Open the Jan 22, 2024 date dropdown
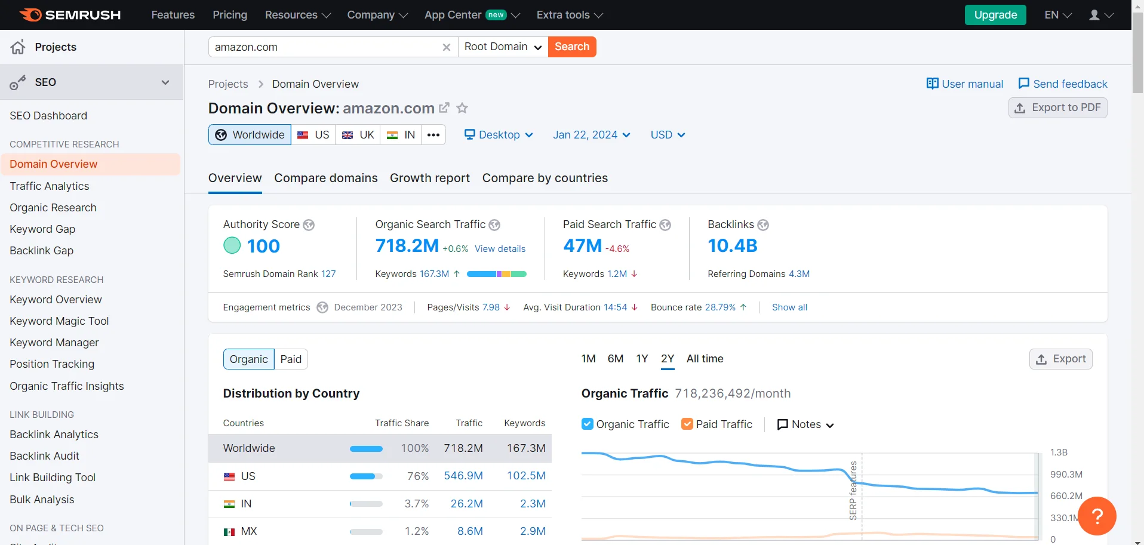 click(591, 135)
